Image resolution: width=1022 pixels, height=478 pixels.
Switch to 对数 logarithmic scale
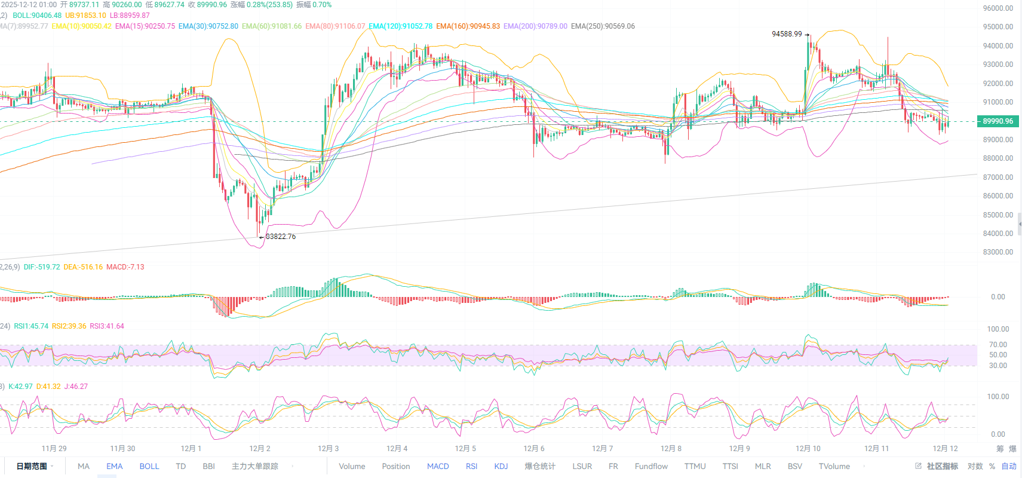pyautogui.click(x=975, y=466)
